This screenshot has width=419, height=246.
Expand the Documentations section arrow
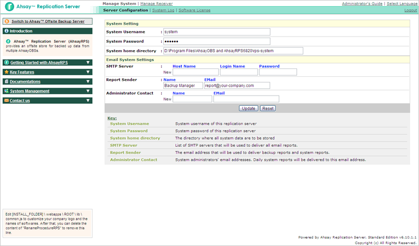coord(88,81)
